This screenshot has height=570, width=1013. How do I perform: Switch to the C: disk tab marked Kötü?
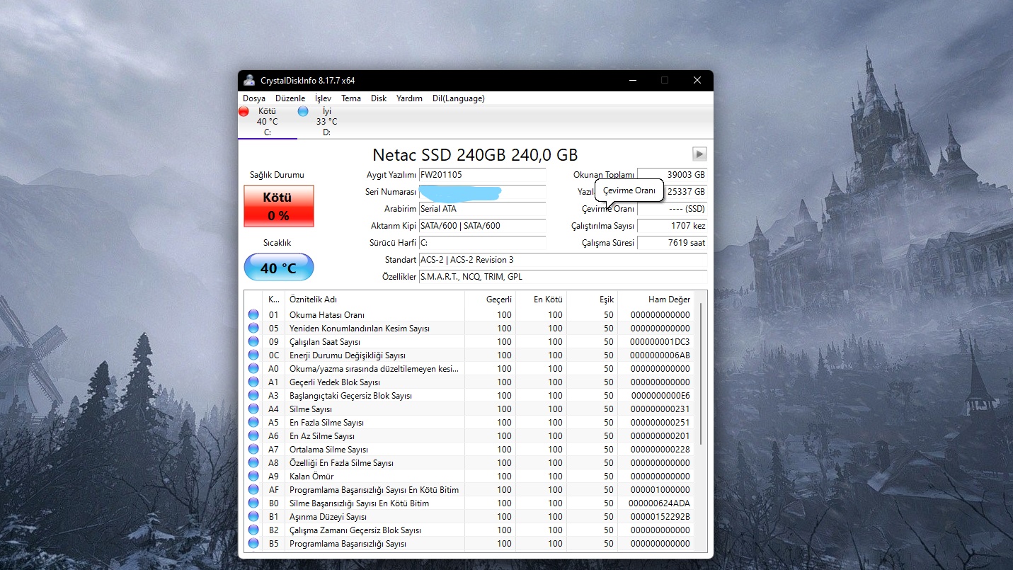point(268,122)
